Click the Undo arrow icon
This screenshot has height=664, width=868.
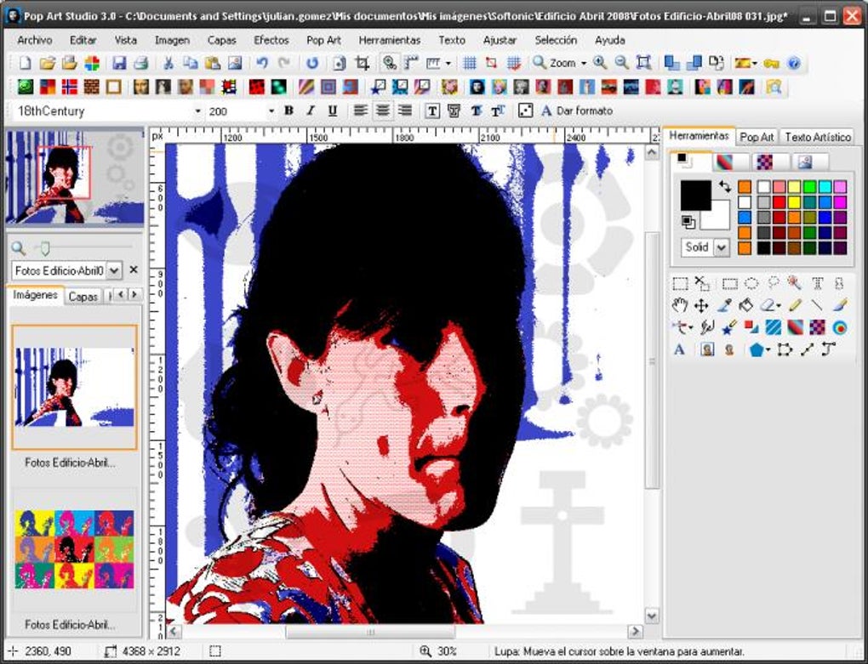pyautogui.click(x=262, y=63)
